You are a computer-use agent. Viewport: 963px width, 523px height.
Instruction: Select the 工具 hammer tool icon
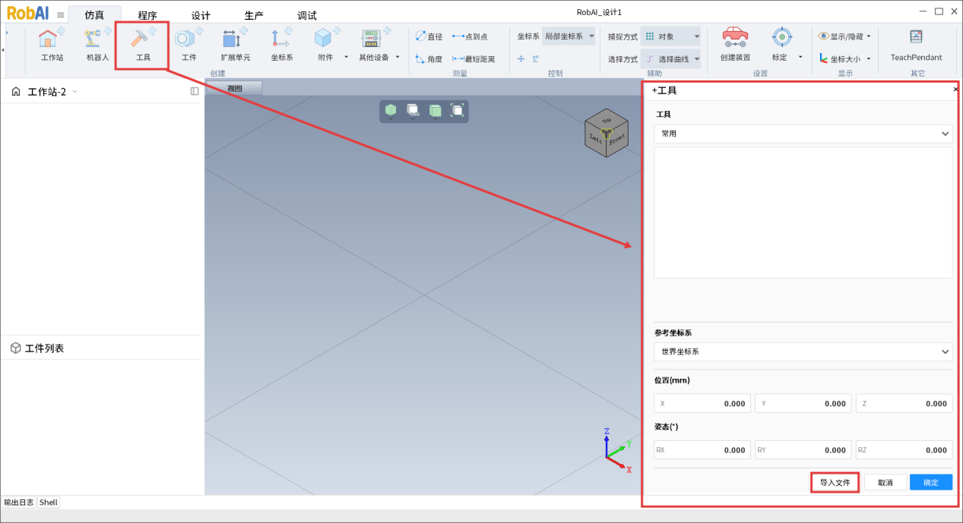143,39
